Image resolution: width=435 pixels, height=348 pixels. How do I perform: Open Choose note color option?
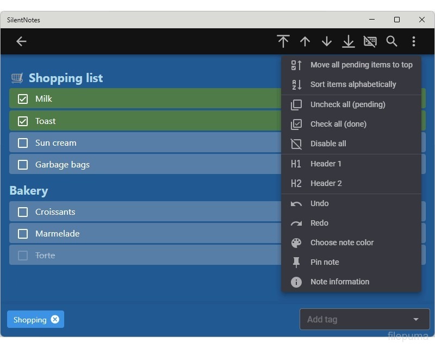pyautogui.click(x=341, y=243)
